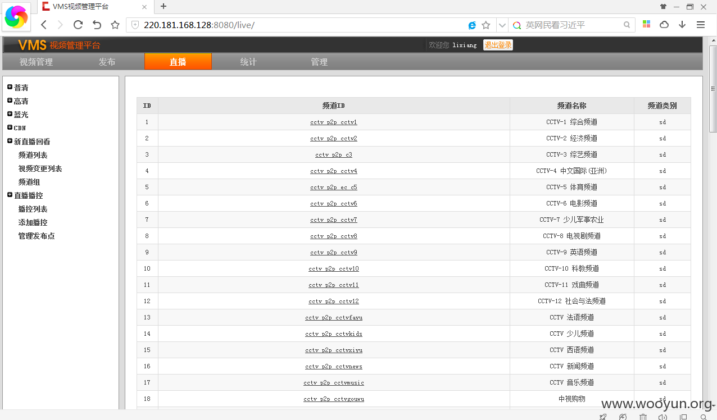
Task: Open 频道组 in the sidebar
Action: tap(29, 182)
